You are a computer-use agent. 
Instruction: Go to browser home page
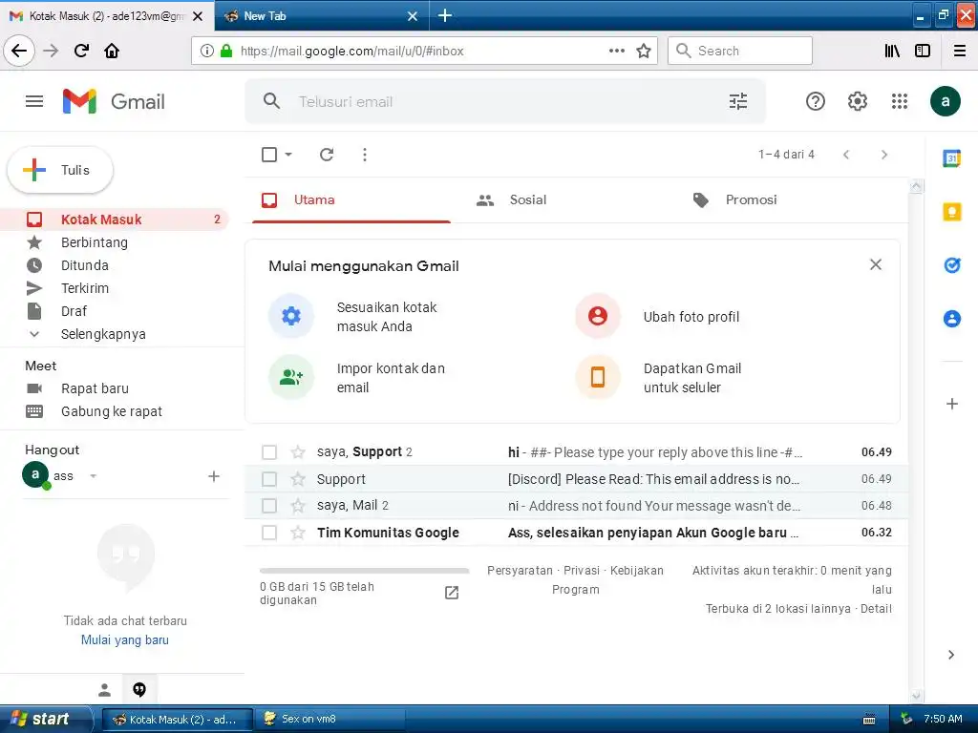click(112, 51)
